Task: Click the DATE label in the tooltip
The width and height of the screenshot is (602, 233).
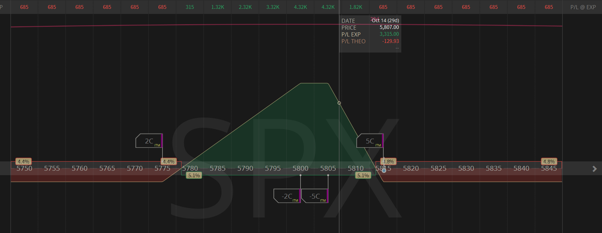Action: click(348, 21)
